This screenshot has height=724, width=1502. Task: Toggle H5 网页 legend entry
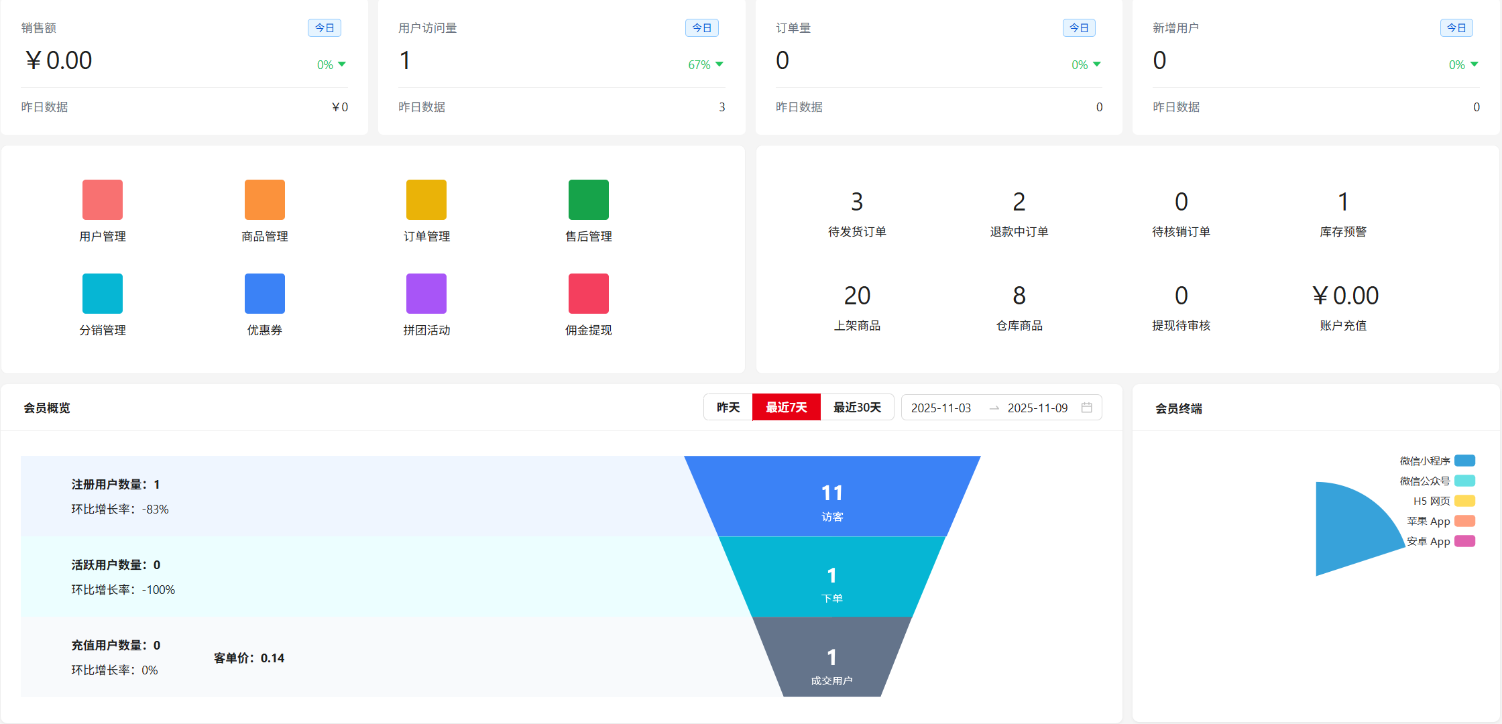click(1464, 501)
